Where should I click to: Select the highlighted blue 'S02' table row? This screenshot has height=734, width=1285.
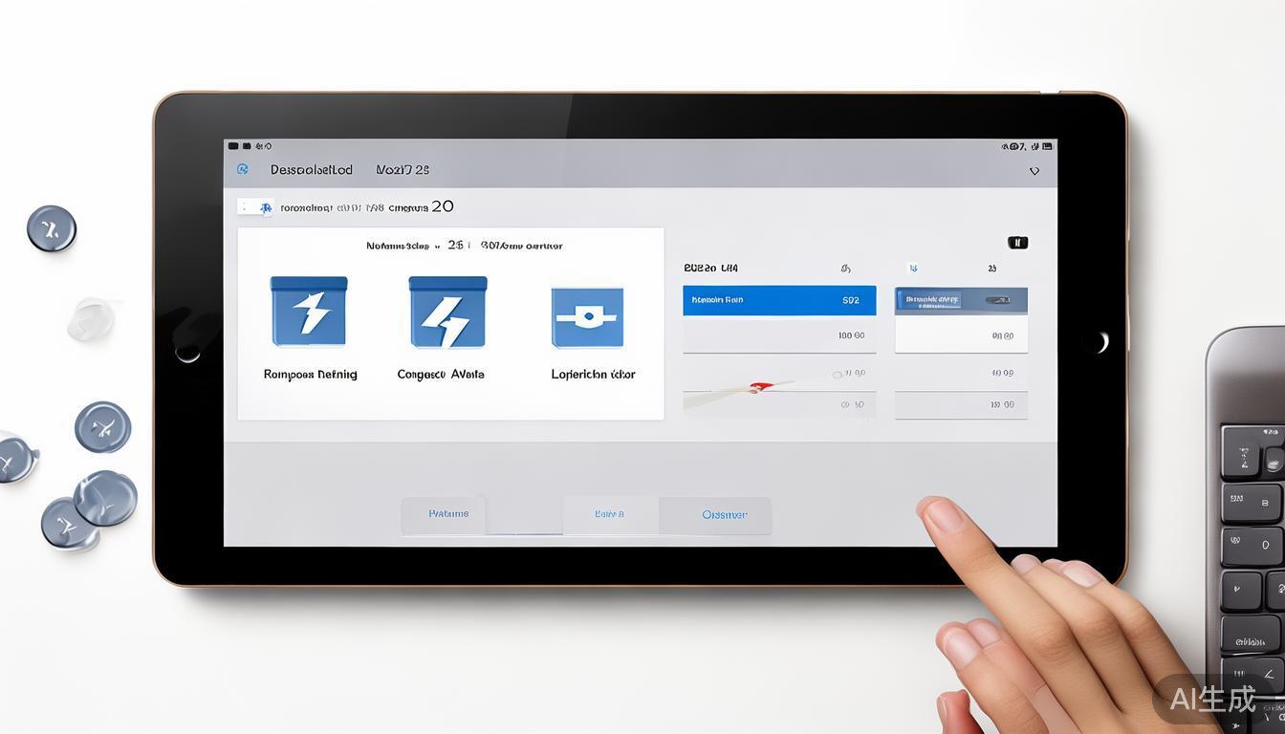click(778, 300)
